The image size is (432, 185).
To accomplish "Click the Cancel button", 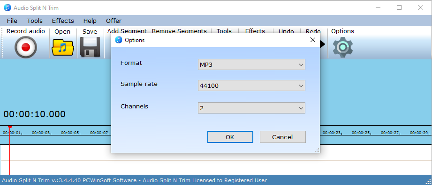I will tap(283, 137).
